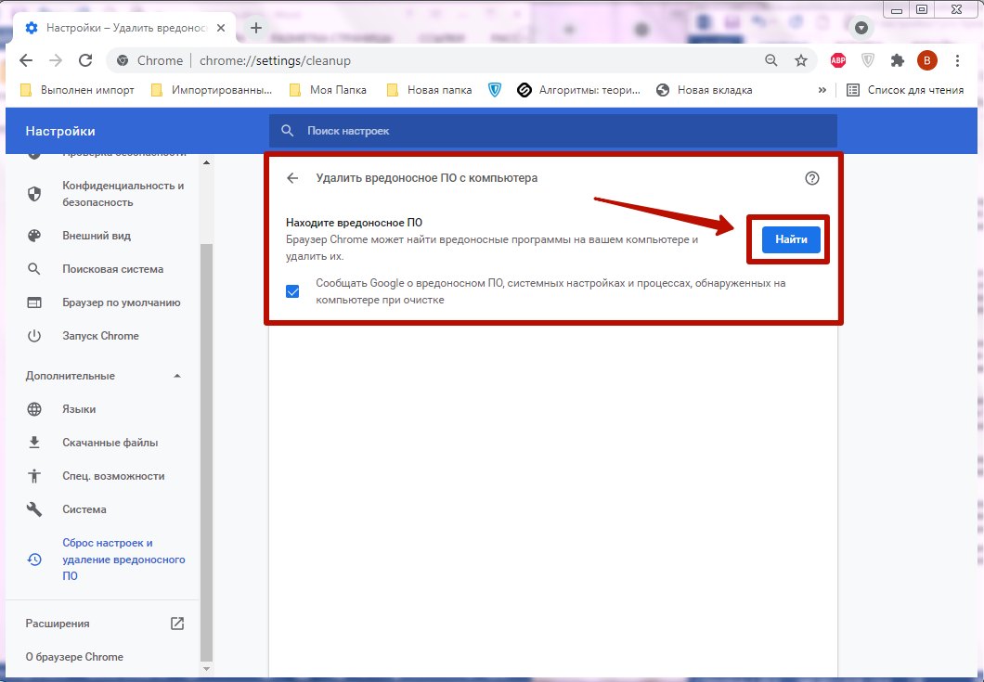Select Поисковая система in sidebar
Screen dimensions: 984x682
point(112,269)
